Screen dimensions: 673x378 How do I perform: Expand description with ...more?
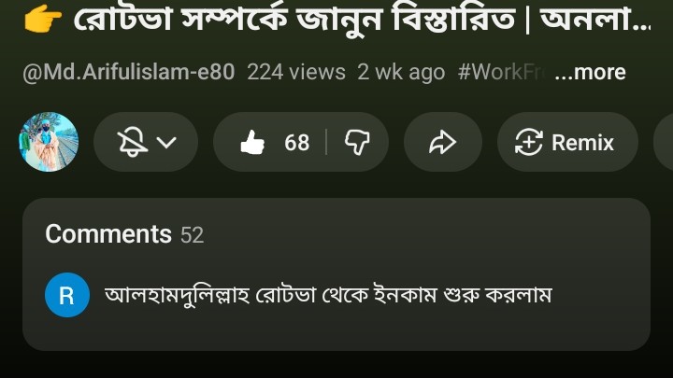point(590,72)
